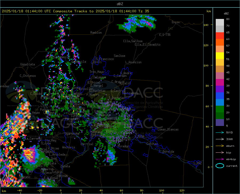Click the UTC Composite Tracks timestamp header
Screen dimensions: 240x194
[x=75, y=11]
